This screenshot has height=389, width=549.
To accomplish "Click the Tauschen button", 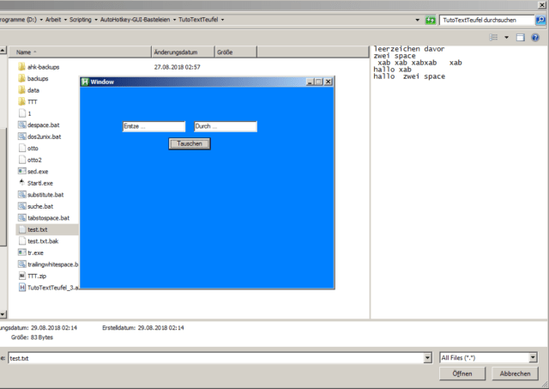I will 190,143.
